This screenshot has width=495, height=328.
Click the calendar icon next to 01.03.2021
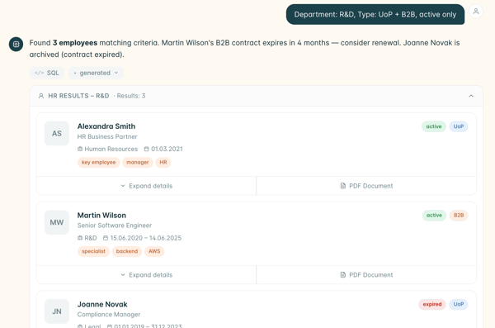pyautogui.click(x=147, y=149)
